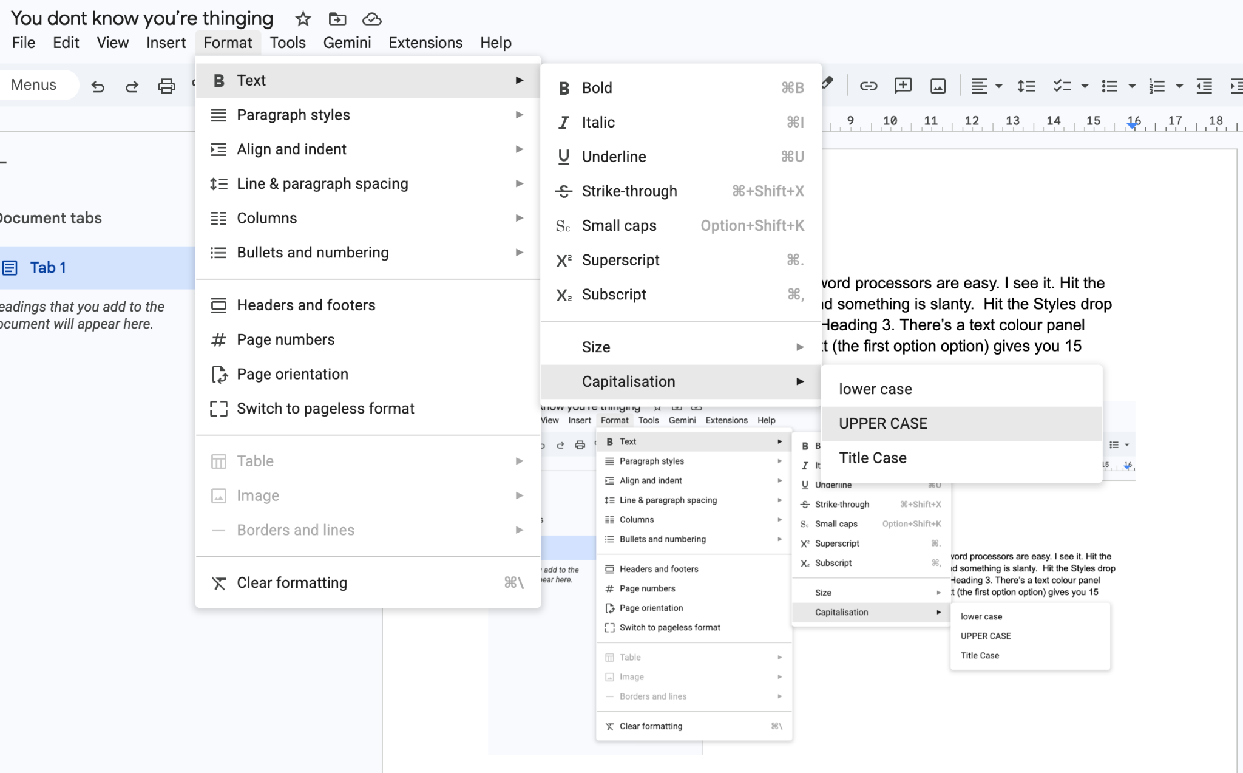This screenshot has width=1243, height=773.
Task: Click the Insert image icon
Action: coord(938,86)
